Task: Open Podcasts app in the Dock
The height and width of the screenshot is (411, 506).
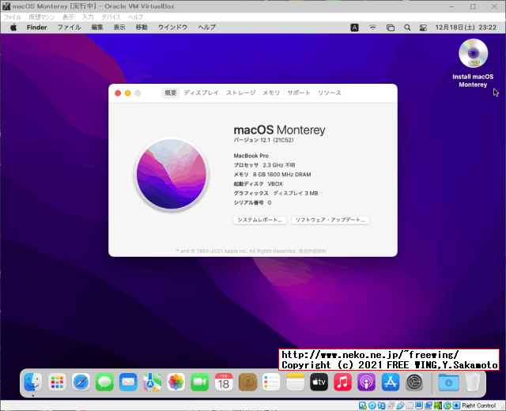Action: click(x=367, y=383)
